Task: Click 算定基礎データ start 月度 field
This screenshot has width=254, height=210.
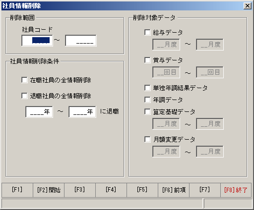Action: click(x=166, y=124)
